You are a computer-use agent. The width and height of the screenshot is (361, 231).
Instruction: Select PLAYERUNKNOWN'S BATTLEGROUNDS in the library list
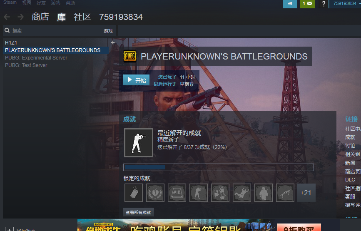tap(56, 50)
